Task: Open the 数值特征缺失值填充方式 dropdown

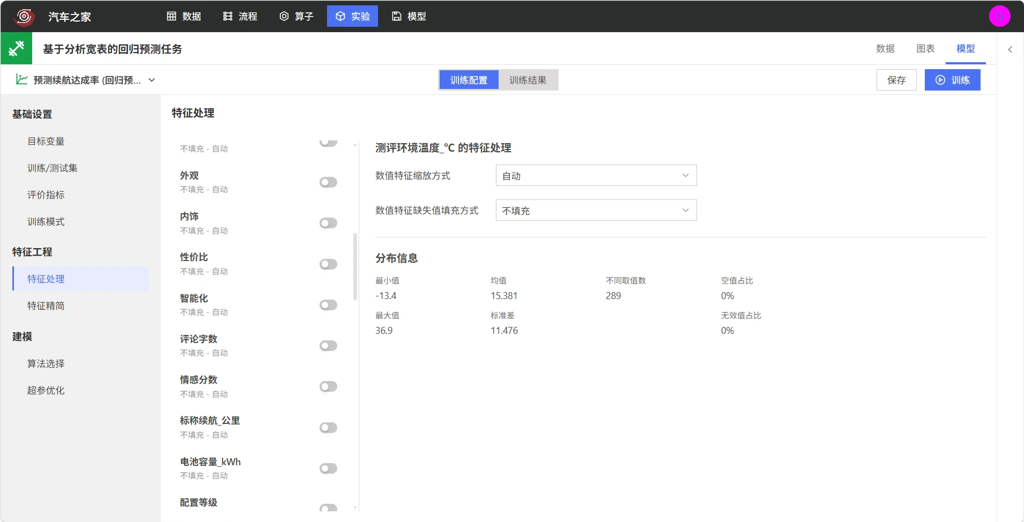Action: [x=596, y=210]
